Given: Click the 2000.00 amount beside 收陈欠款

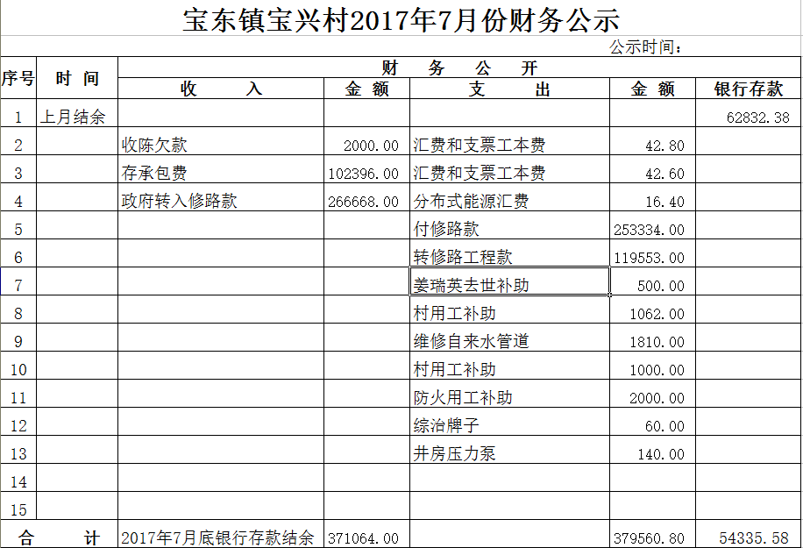Looking at the screenshot, I should pos(366,141).
